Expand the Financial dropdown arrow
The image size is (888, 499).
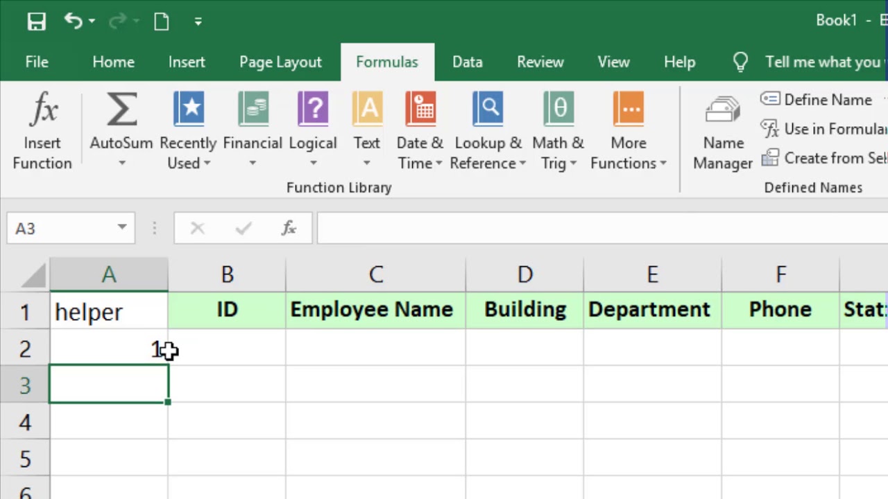[253, 164]
